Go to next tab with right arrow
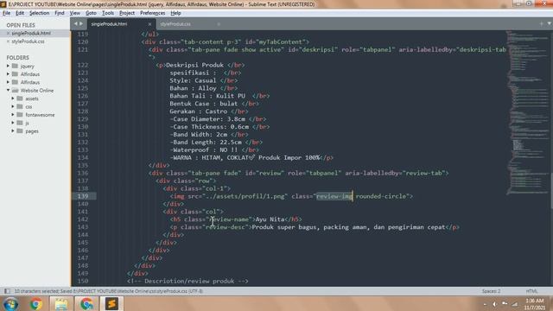Image resolution: width=553 pixels, height=311 pixels. pos(81,23)
